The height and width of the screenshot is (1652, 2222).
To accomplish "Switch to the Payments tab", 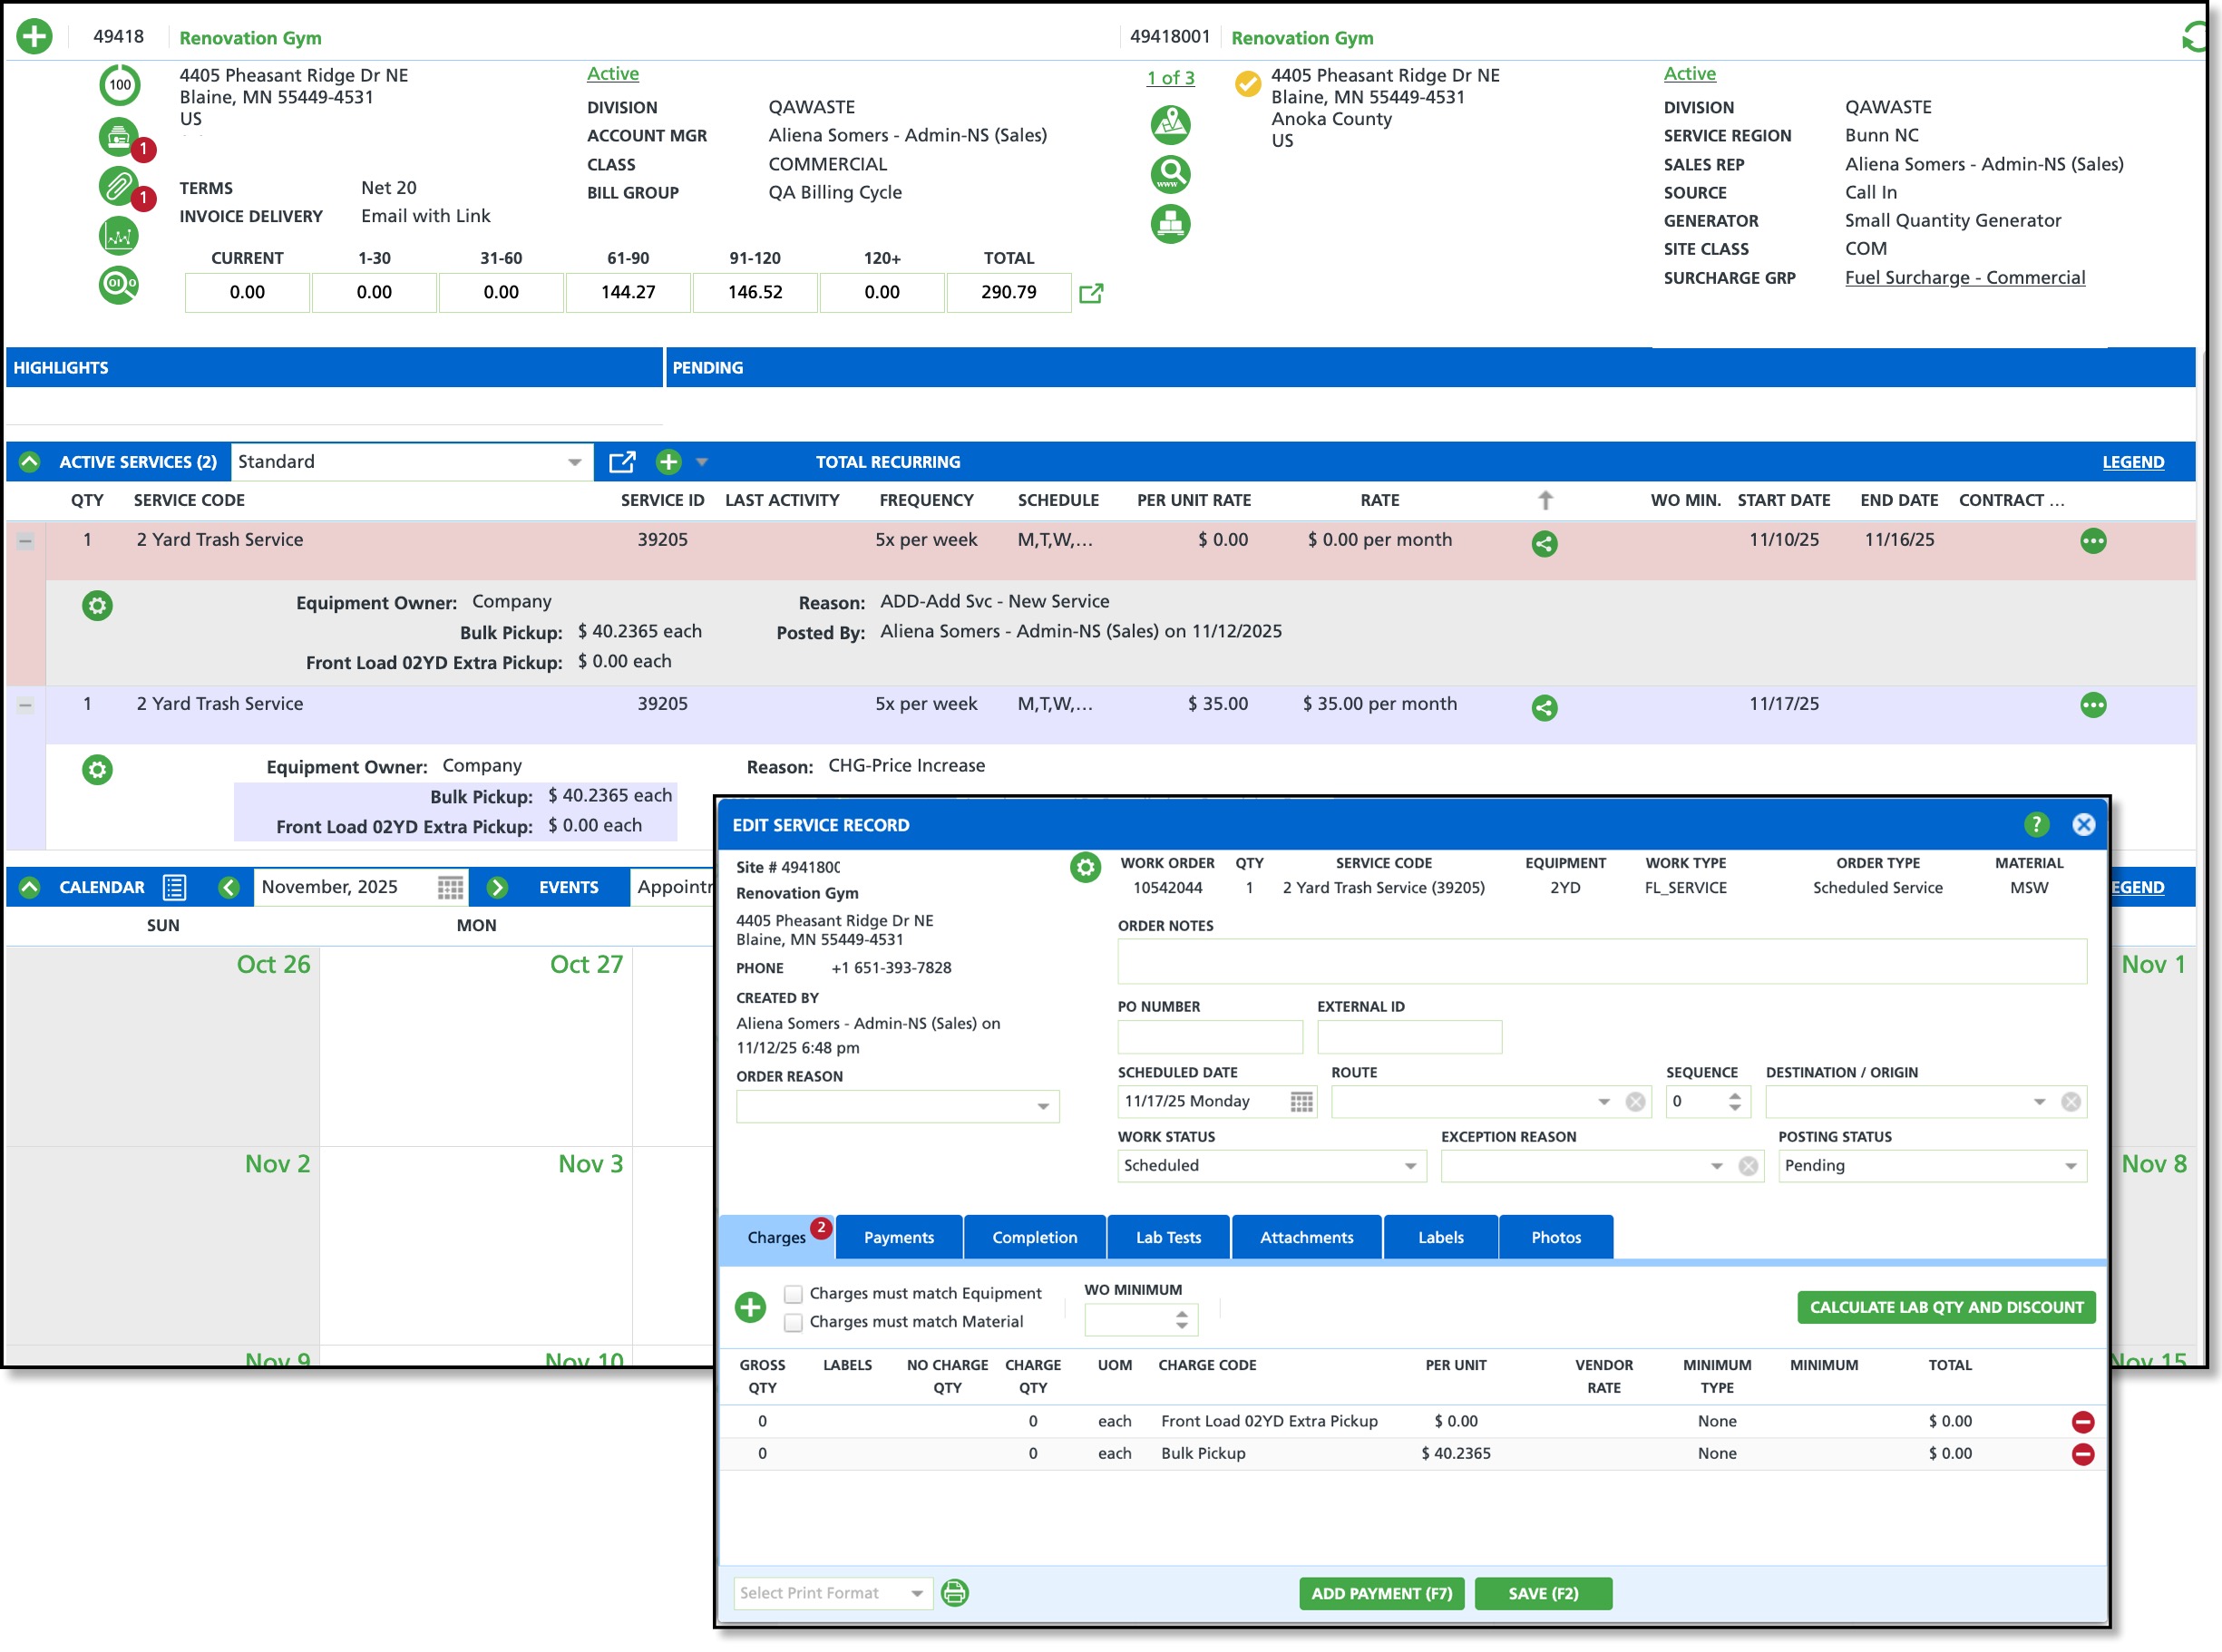I will (x=898, y=1238).
